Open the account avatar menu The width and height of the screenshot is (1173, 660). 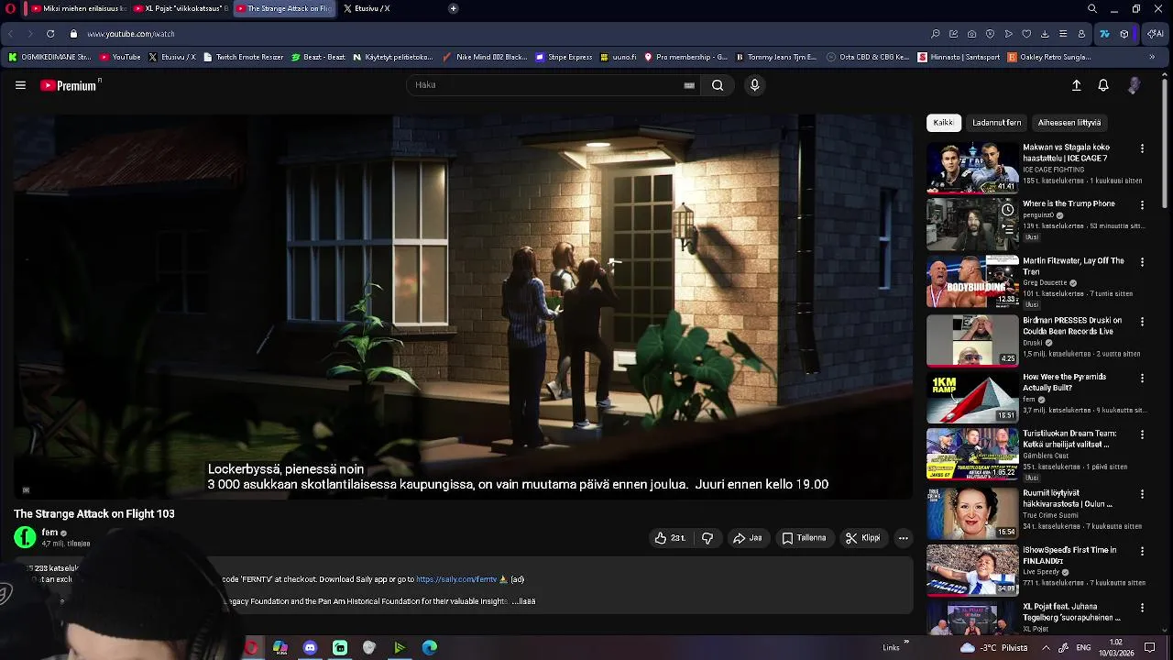coord(1134,85)
